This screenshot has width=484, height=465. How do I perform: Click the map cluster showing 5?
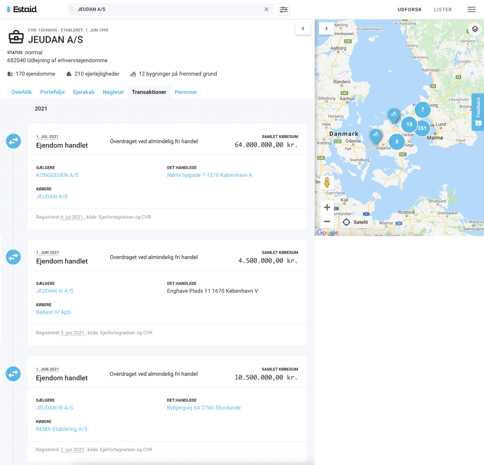(397, 142)
